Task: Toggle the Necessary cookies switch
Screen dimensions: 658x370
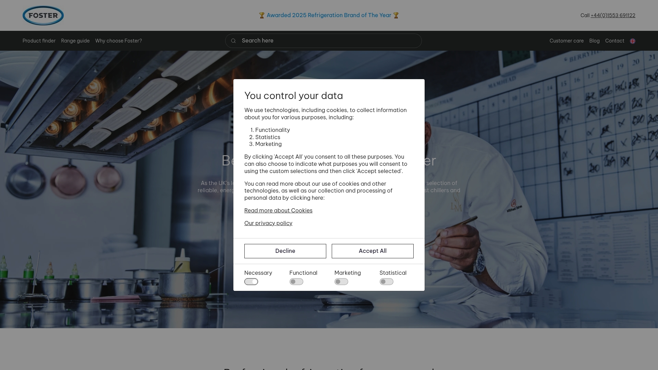Action: click(251, 281)
